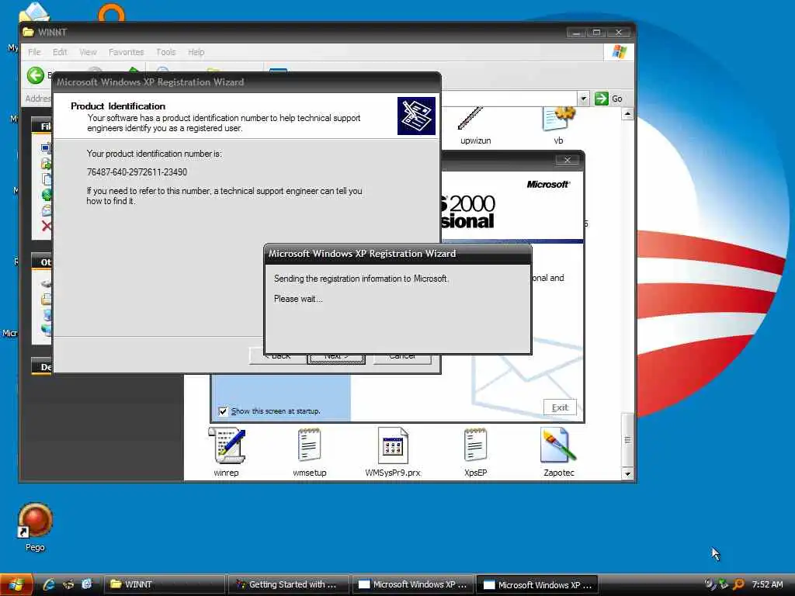Click the orange magnifier tray icon
This screenshot has height=596, width=795.
[x=739, y=584]
